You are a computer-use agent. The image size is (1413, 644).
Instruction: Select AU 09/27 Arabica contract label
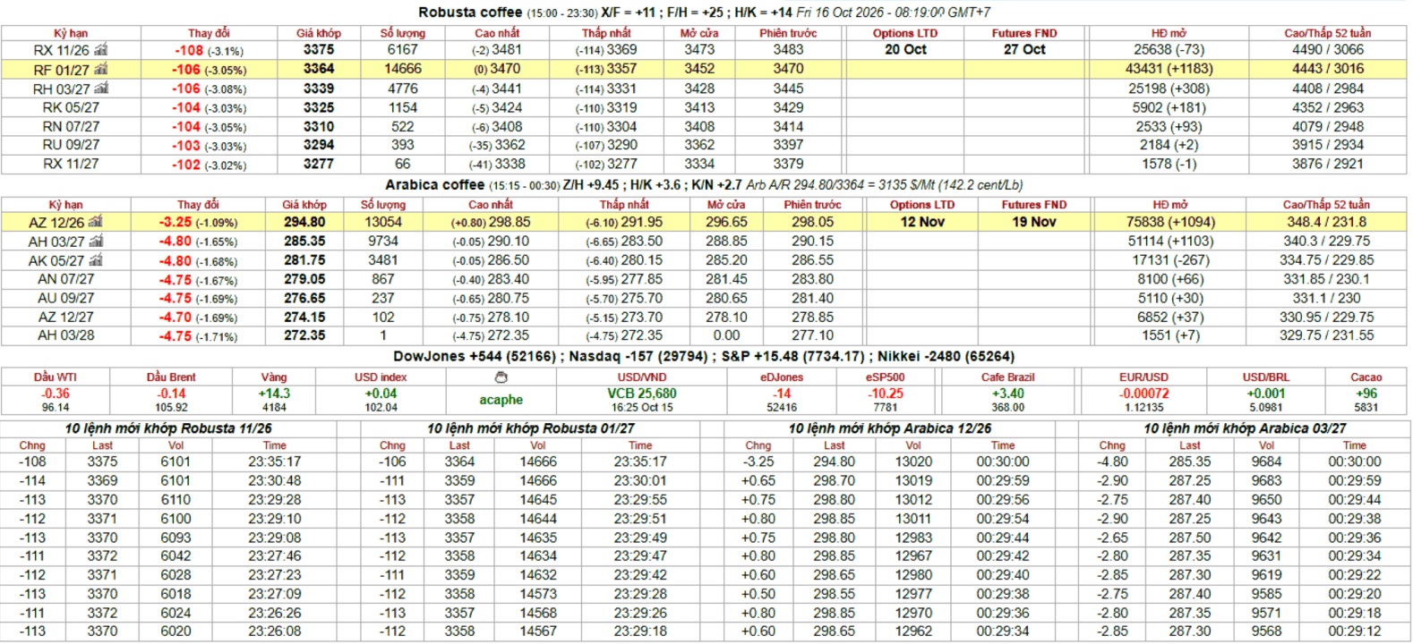point(65,298)
